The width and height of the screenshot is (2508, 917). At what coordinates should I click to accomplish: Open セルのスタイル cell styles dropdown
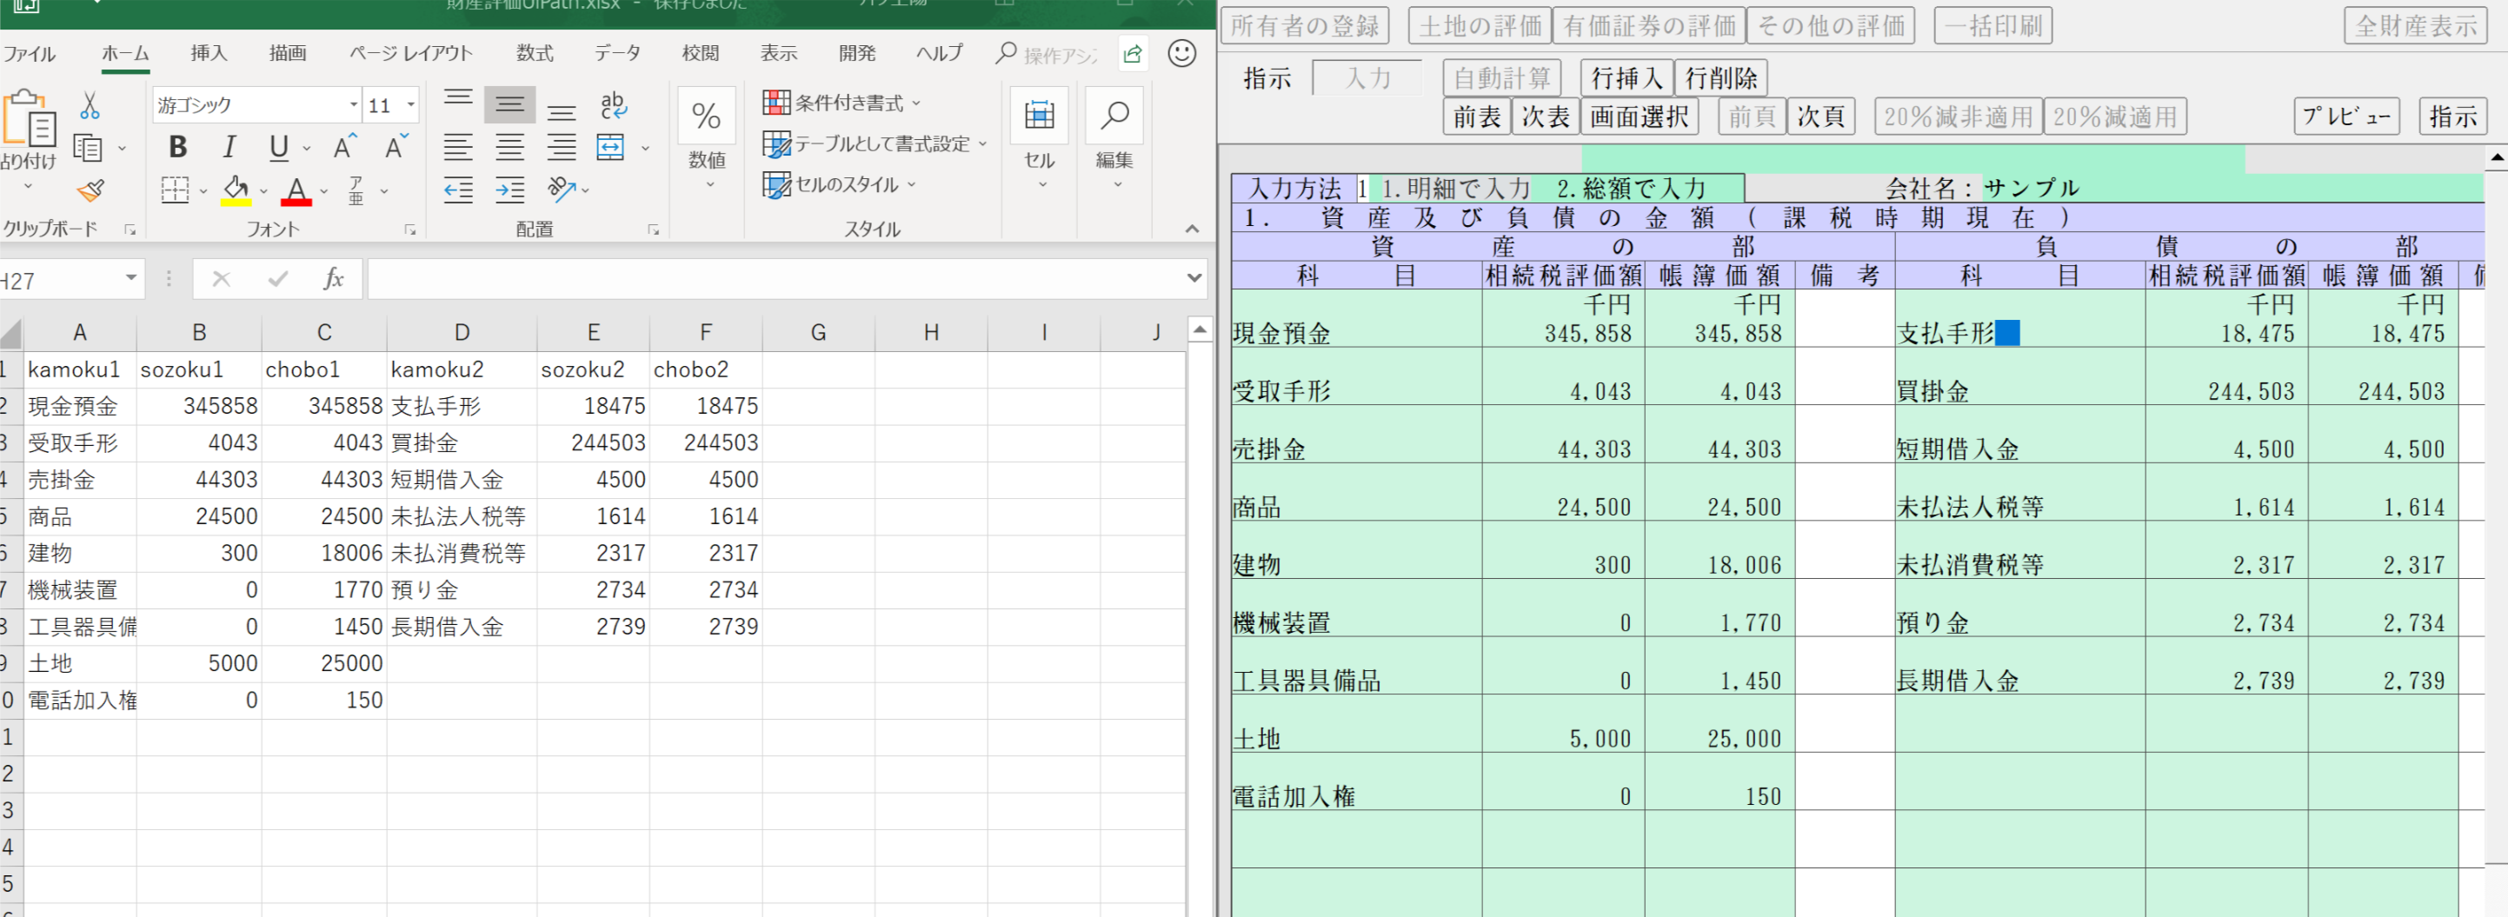(839, 185)
